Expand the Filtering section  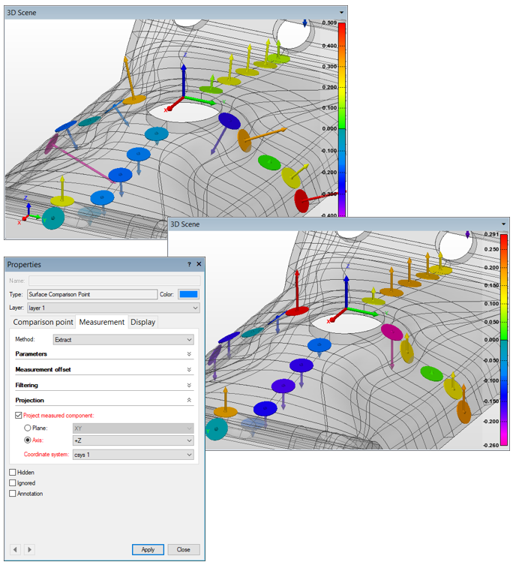click(189, 385)
